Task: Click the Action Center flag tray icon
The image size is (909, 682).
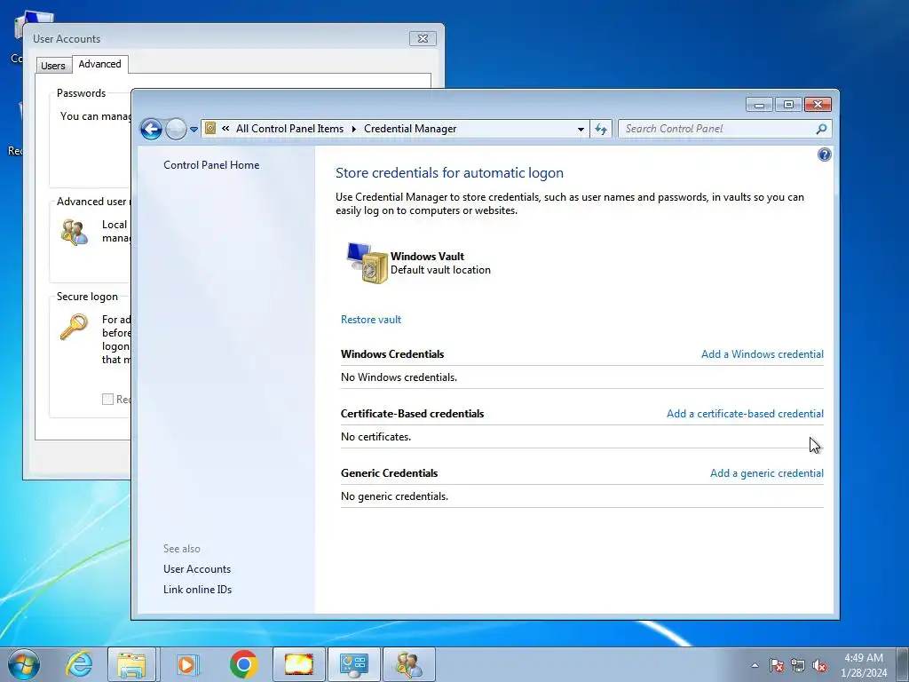Action: point(777,665)
